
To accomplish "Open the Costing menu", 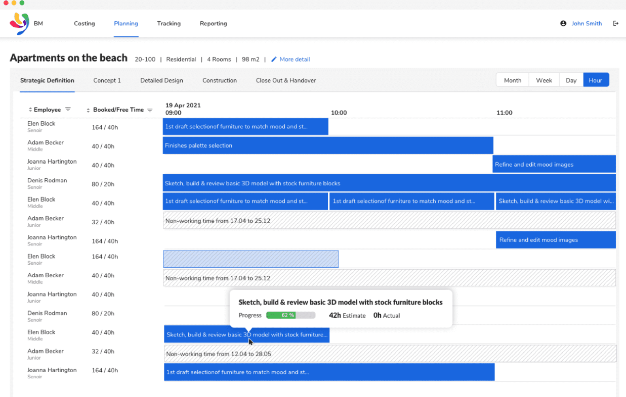I will (x=85, y=23).
